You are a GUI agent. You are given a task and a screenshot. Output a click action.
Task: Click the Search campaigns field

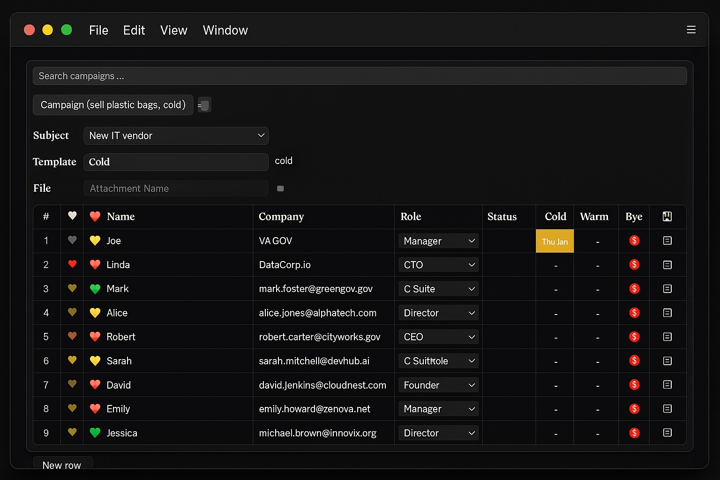360,76
